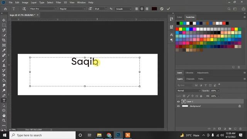Toggle text orientation in options bar
This screenshot has width=247, height=139.
(24, 9)
